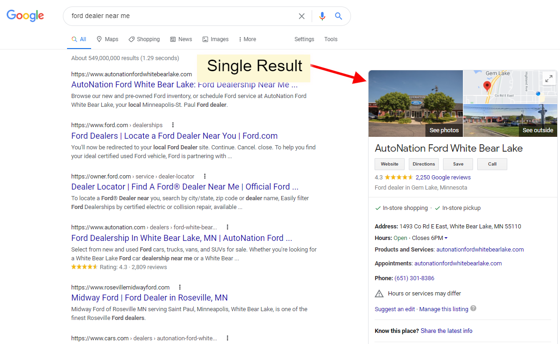Screen dimensions: 560x344
Task: Click In-store shopping label
Action: [x=405, y=208]
